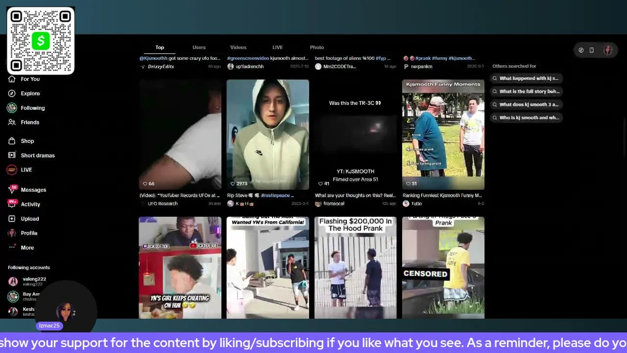
Task: Open the DrizzyEdits author link
Action: 161,67
